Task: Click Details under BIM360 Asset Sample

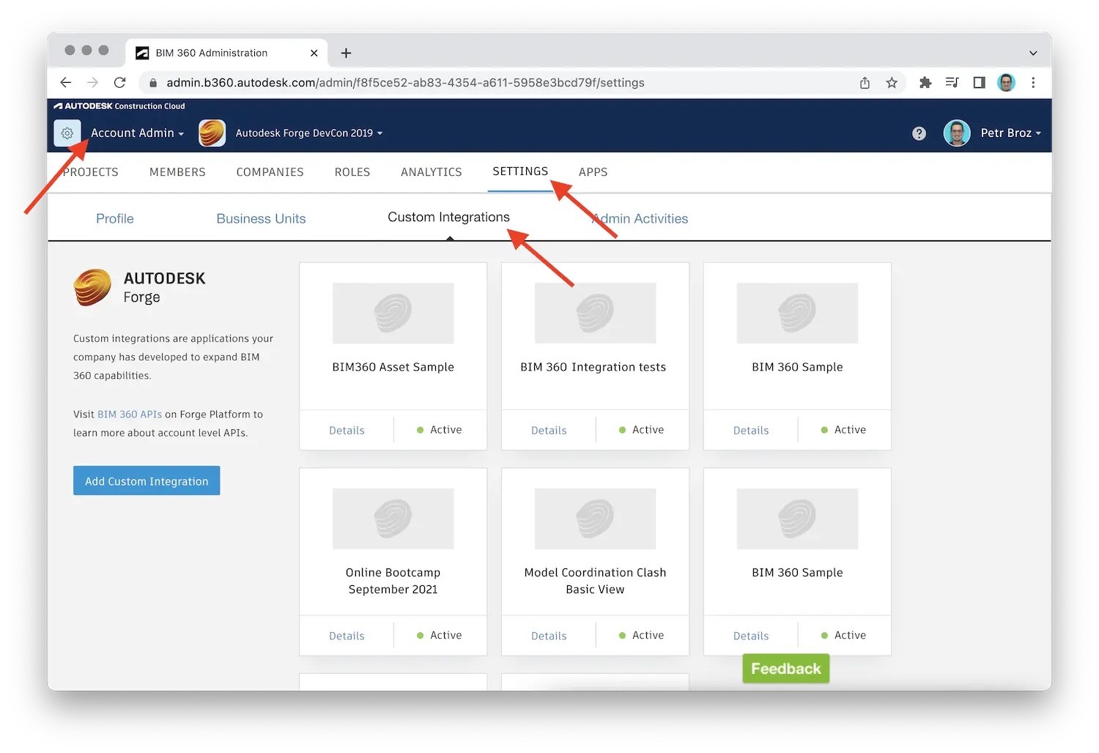Action: tap(347, 430)
